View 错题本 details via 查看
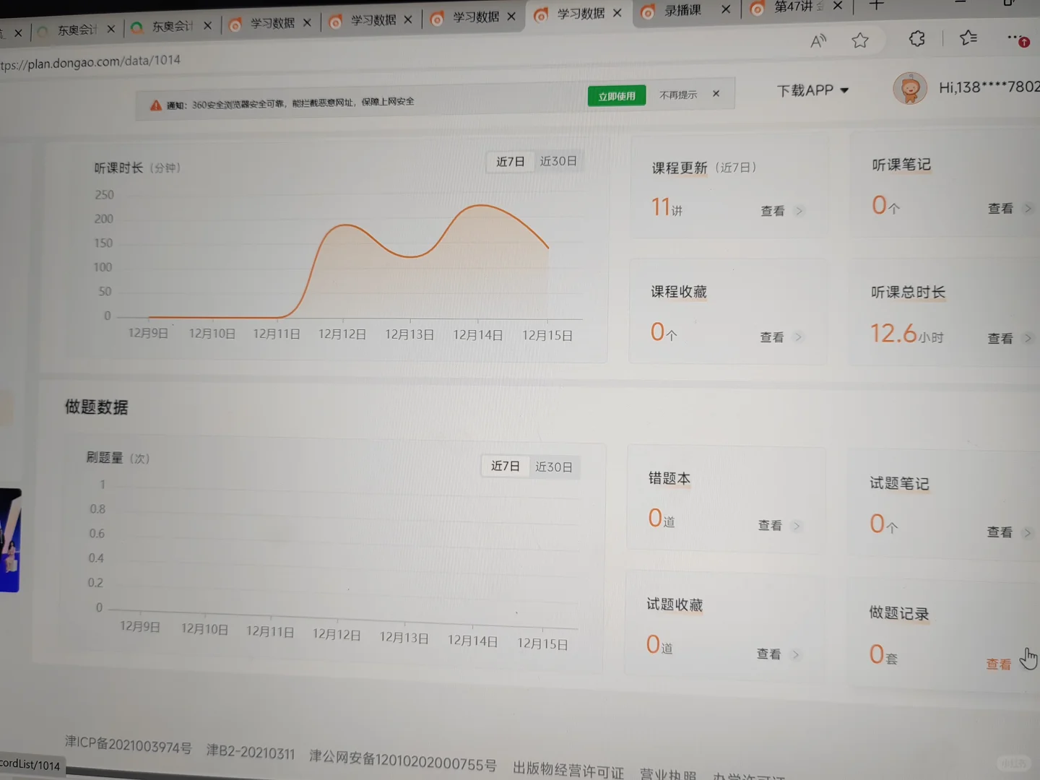 770,525
